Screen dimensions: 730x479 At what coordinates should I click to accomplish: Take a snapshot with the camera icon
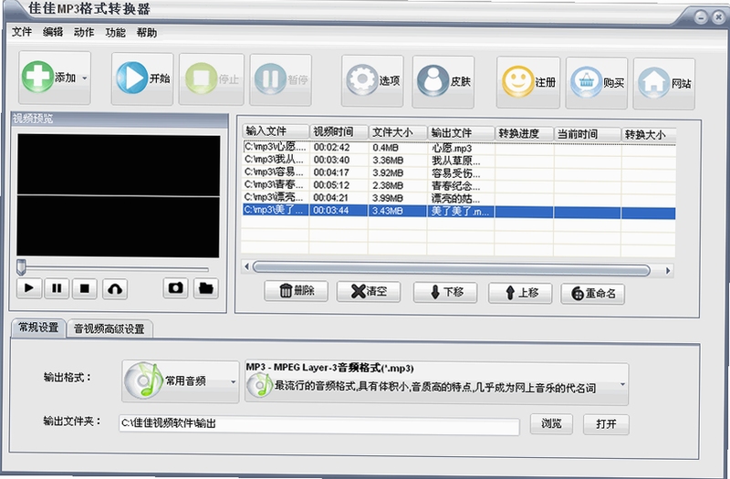tap(175, 288)
